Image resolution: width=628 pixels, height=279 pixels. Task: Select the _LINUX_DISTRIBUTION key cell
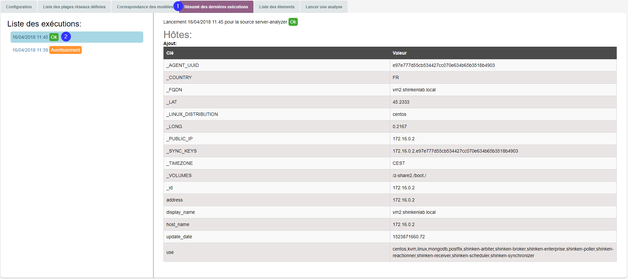tap(277, 114)
